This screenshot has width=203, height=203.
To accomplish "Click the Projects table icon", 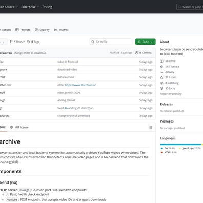I will pyautogui.click(x=17, y=30).
